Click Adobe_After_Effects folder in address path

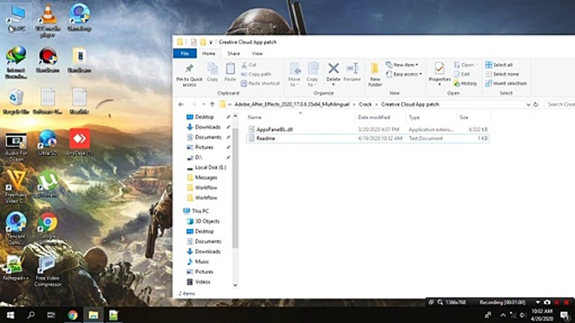click(292, 104)
